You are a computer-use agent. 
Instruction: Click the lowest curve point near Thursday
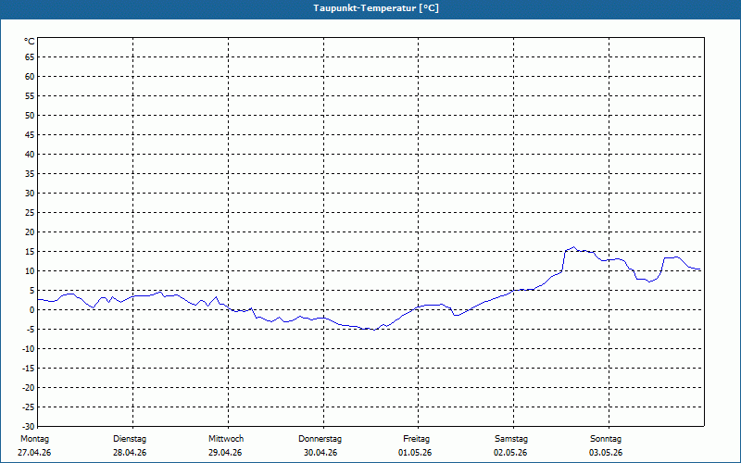pyautogui.click(x=374, y=330)
